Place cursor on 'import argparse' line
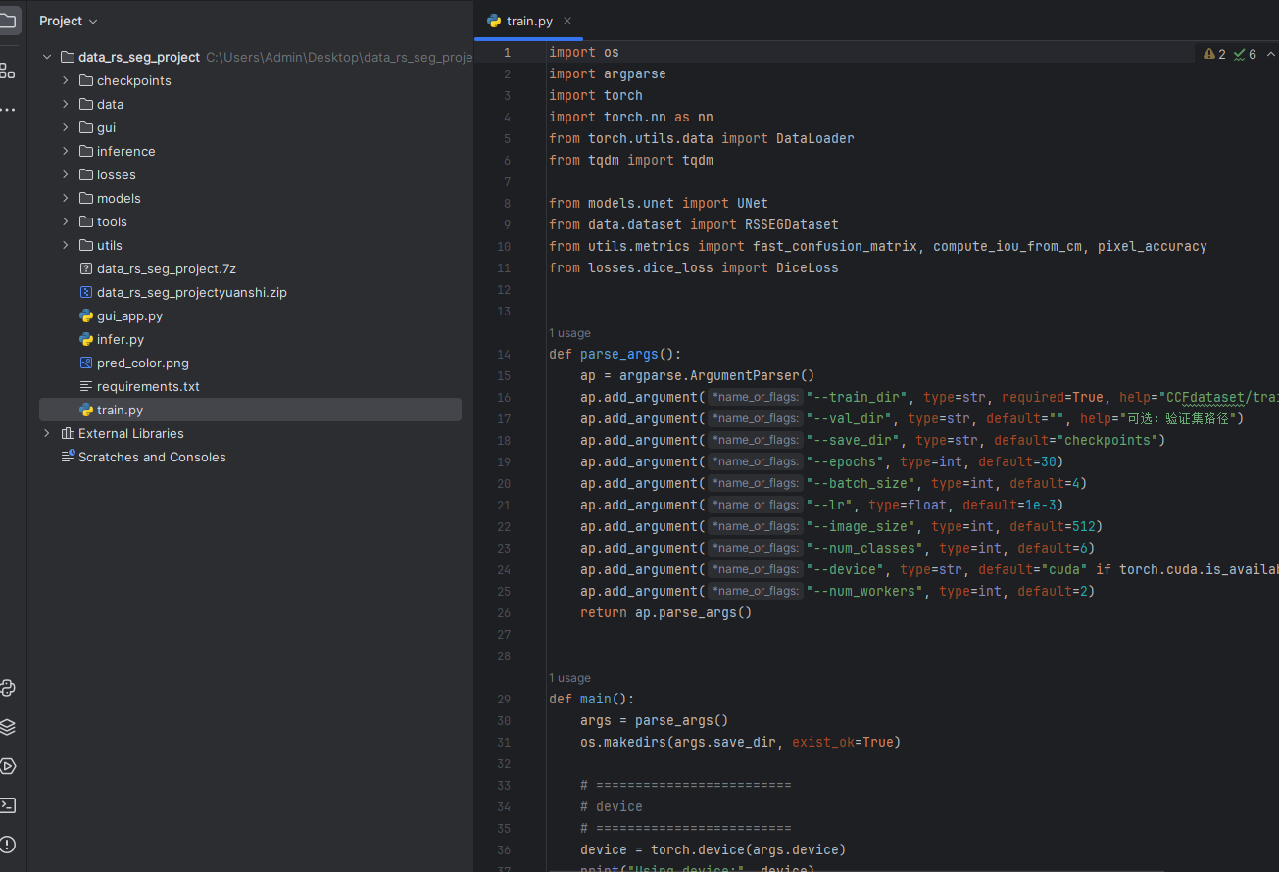 (x=608, y=74)
